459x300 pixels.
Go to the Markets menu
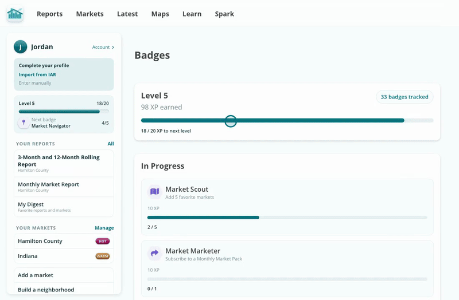[x=90, y=14]
